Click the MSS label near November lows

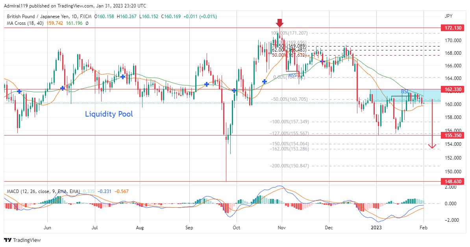click(x=292, y=75)
